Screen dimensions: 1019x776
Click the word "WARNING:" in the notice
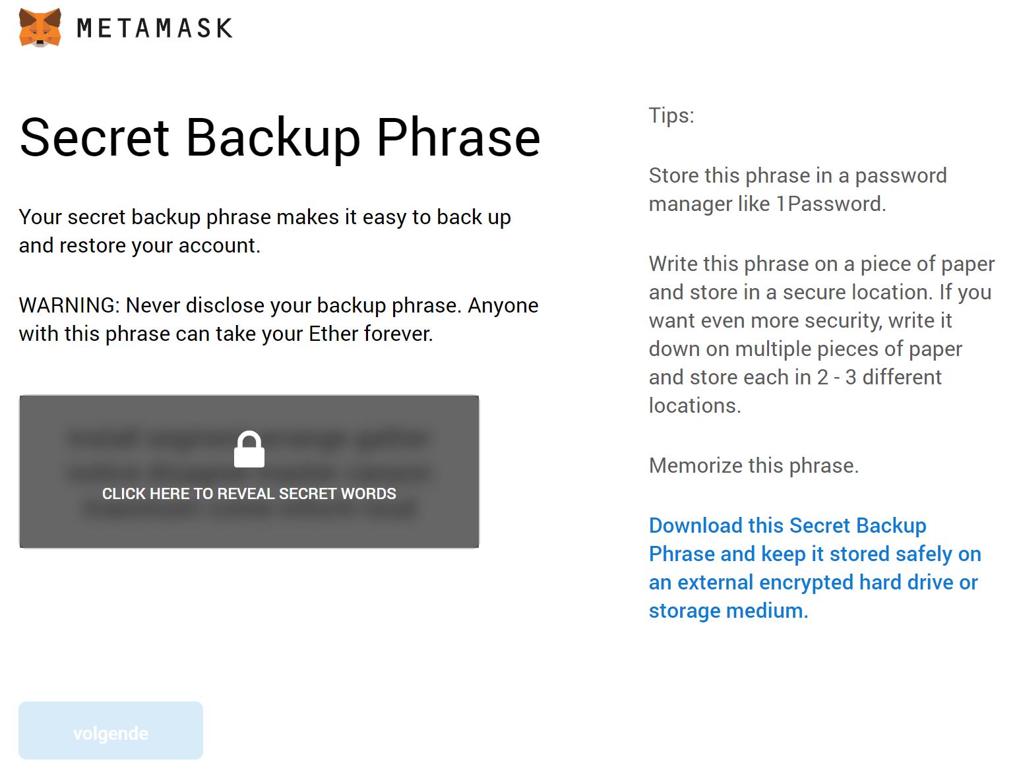click(69, 305)
